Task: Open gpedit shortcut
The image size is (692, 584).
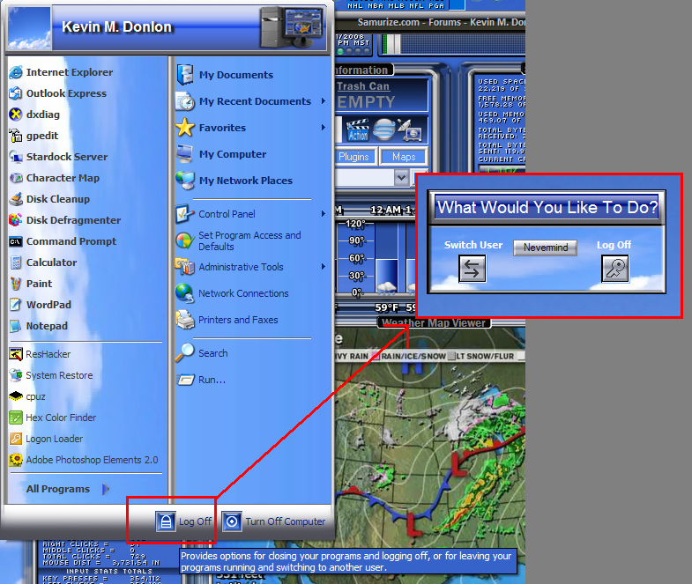Action: pos(33,136)
